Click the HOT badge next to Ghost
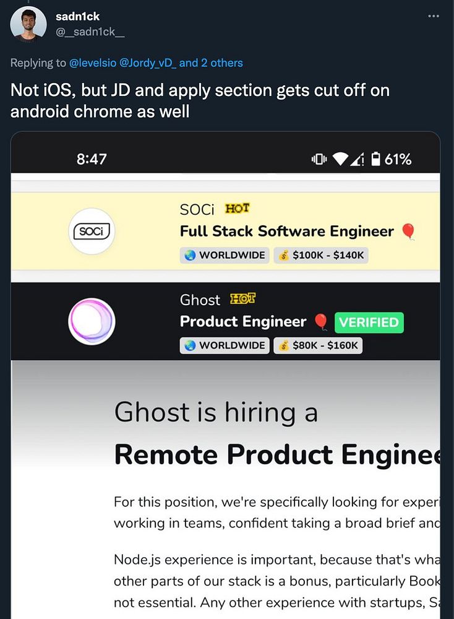This screenshot has width=454, height=619. click(243, 300)
